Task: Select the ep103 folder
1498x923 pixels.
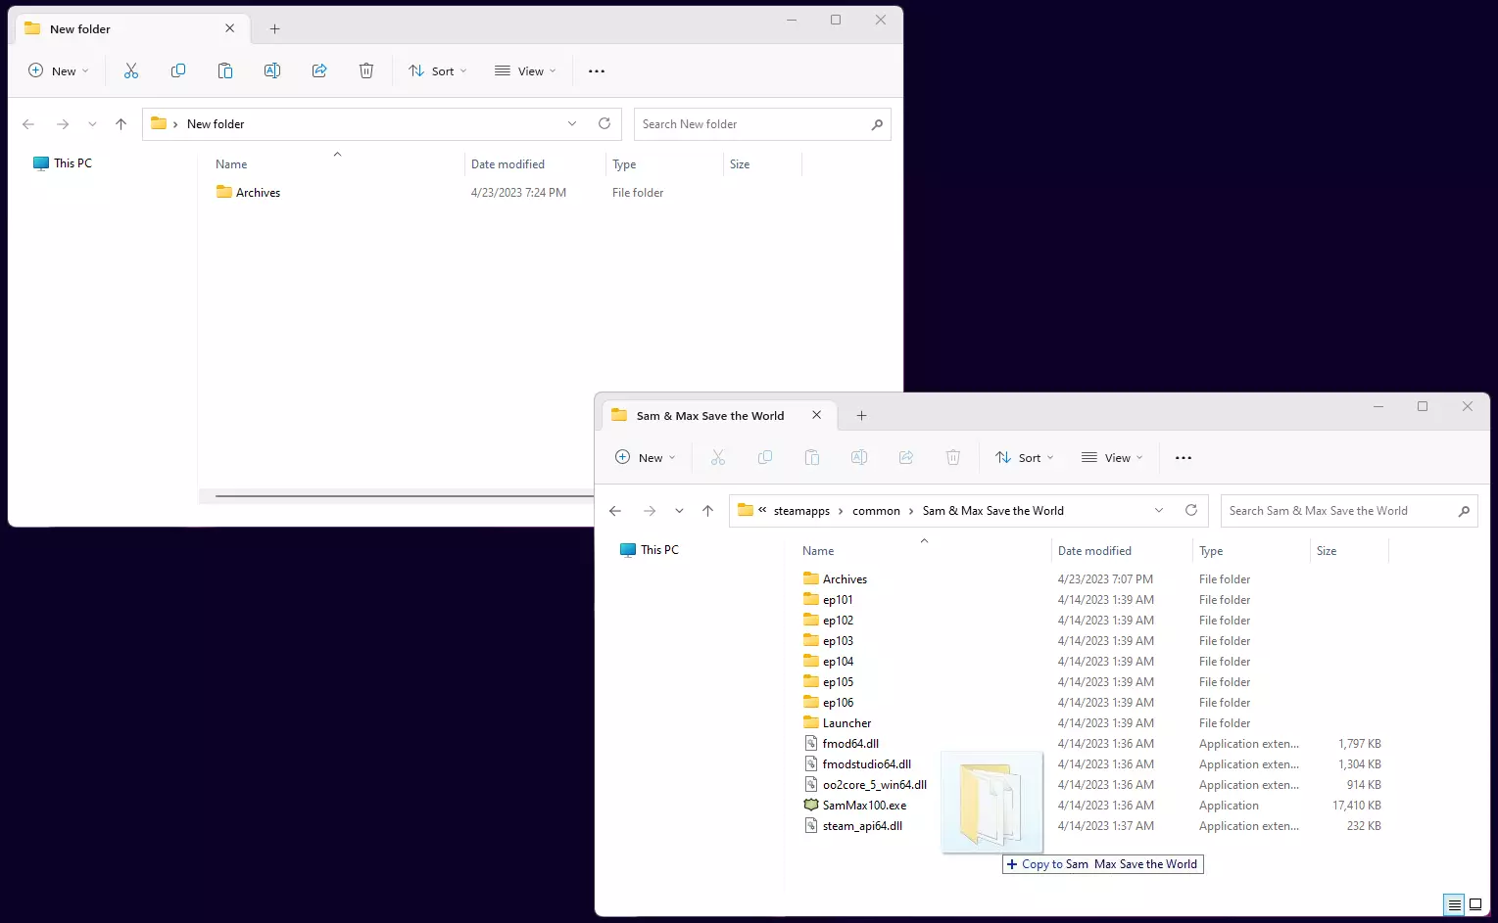Action: [828, 641]
